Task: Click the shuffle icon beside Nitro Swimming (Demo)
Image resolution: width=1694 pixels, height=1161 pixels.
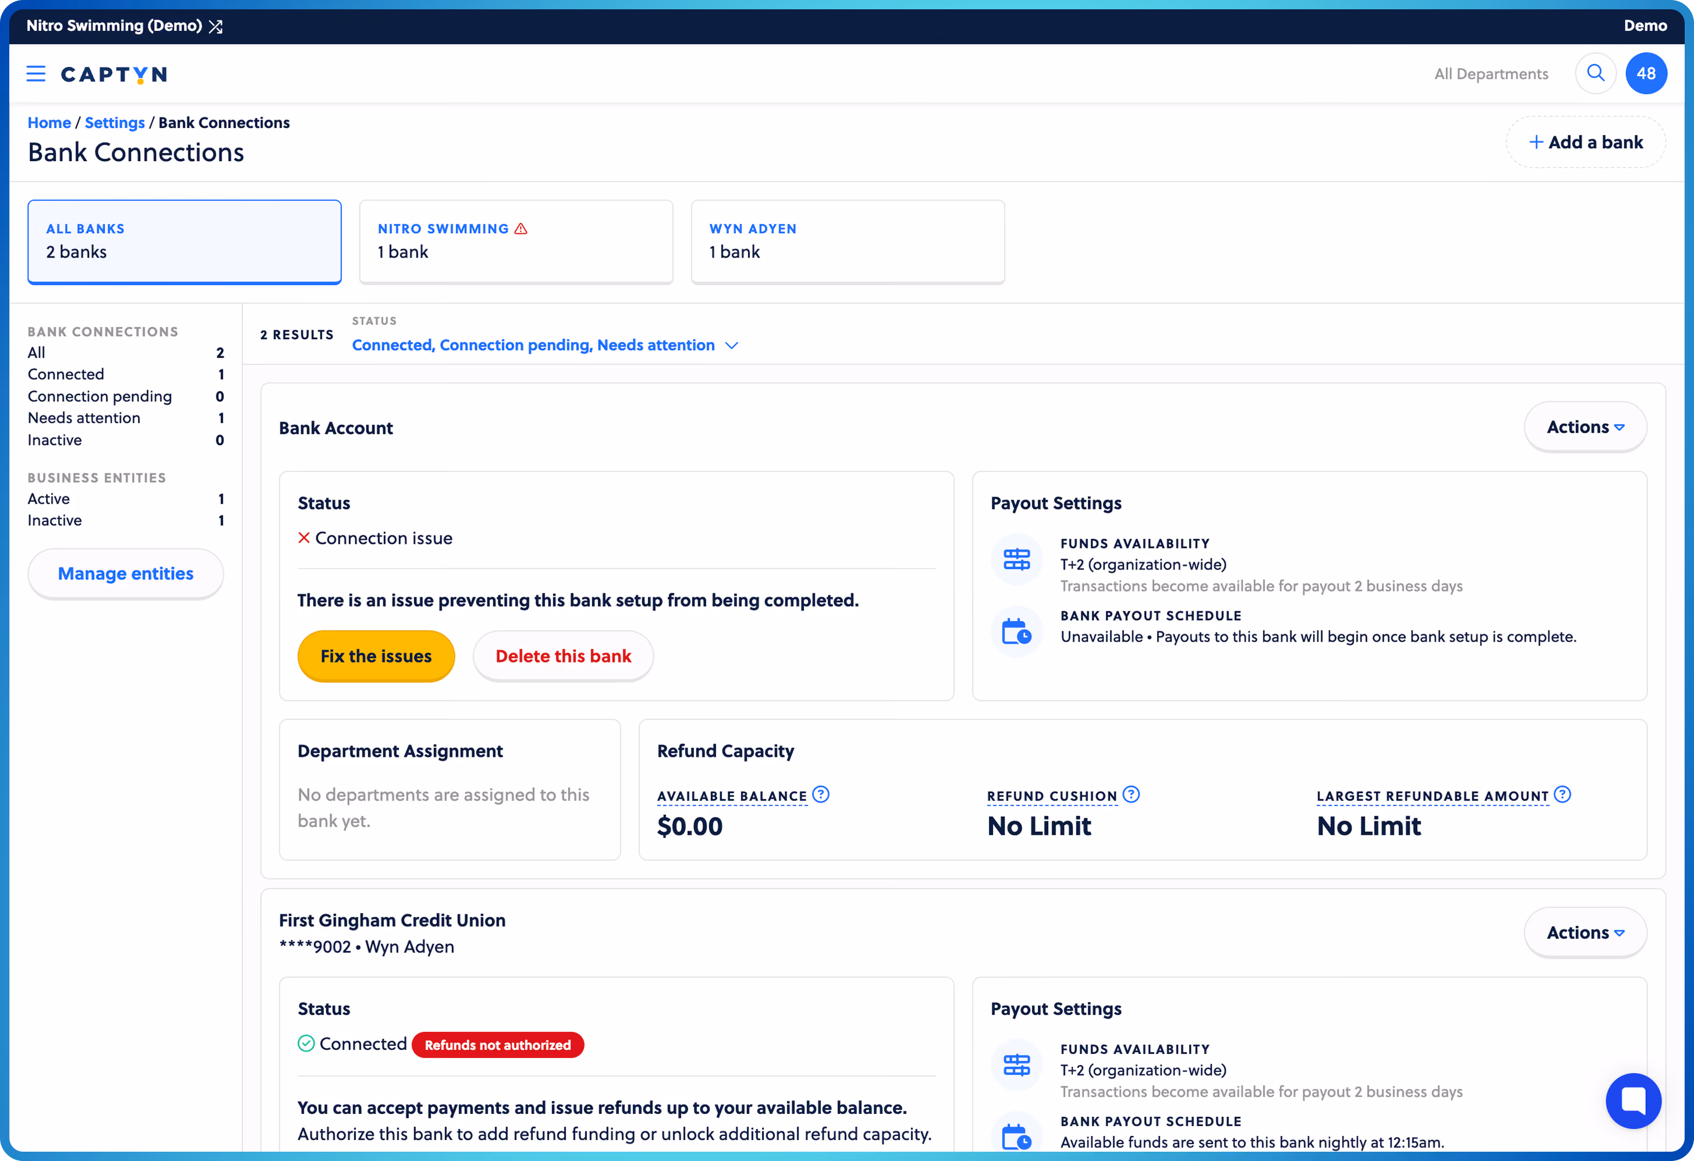Action: (216, 26)
